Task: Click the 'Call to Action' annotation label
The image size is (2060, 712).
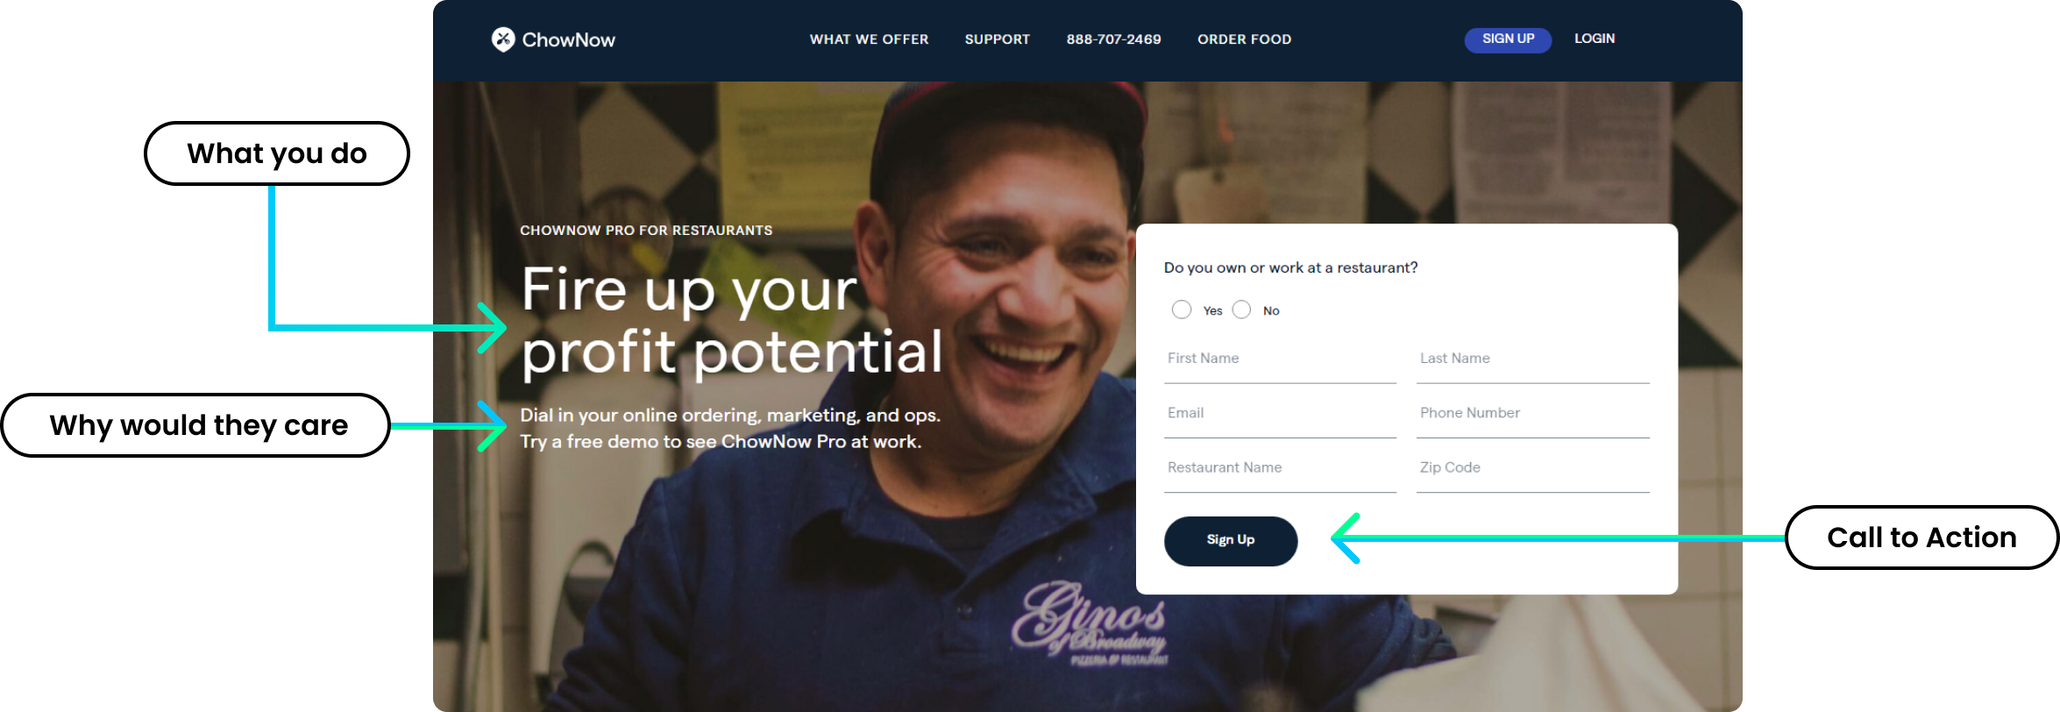Action: (x=1921, y=538)
